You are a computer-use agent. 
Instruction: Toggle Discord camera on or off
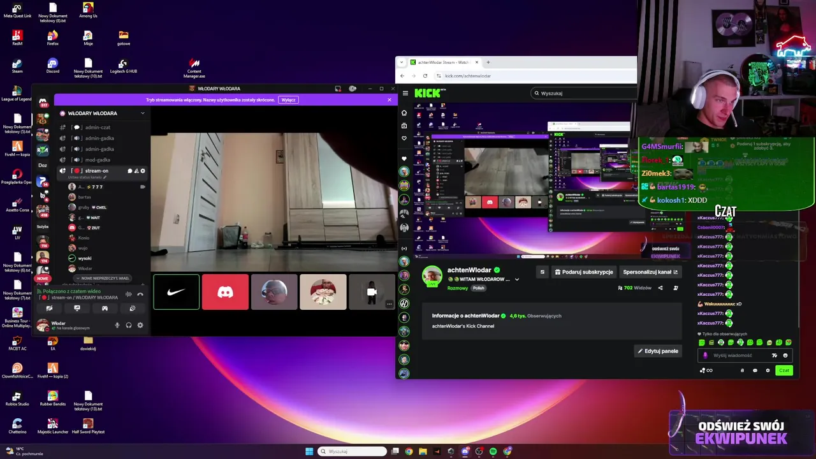(x=49, y=308)
